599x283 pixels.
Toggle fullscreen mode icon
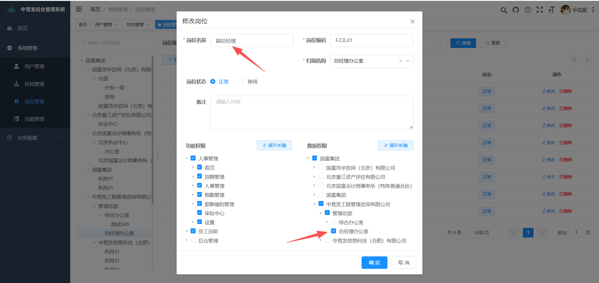coord(540,10)
